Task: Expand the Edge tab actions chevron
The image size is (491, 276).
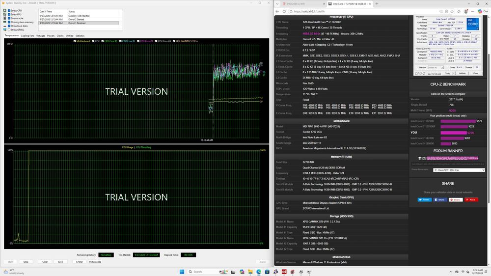Action: [x=277, y=4]
